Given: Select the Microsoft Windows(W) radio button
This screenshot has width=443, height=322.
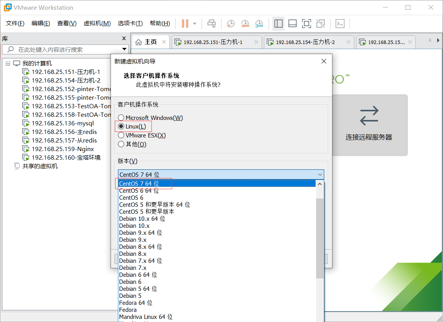Looking at the screenshot, I should point(150,118).
